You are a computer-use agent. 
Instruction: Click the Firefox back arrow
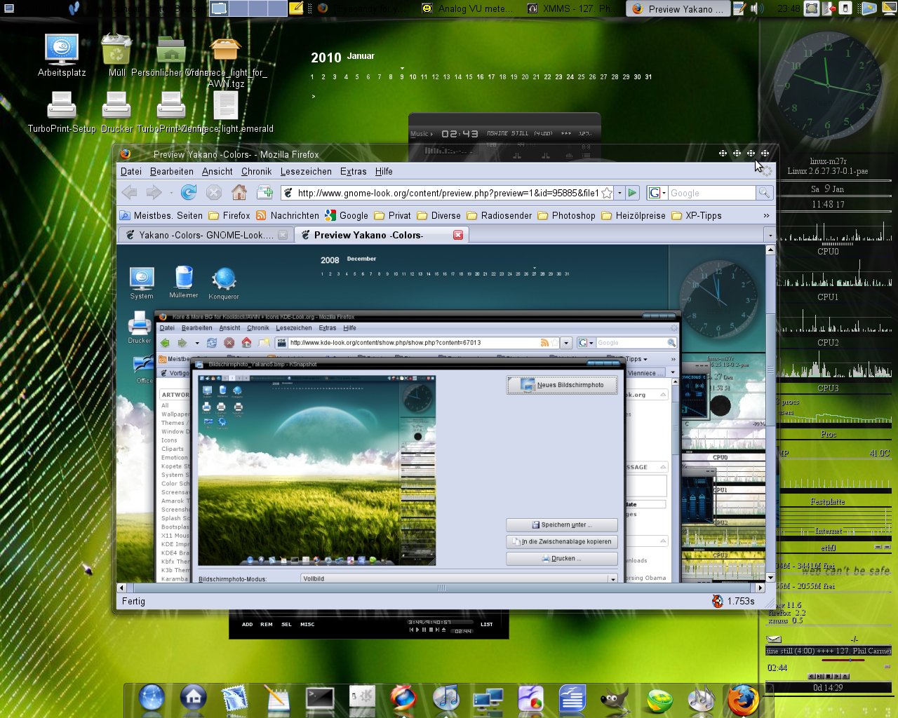[129, 192]
